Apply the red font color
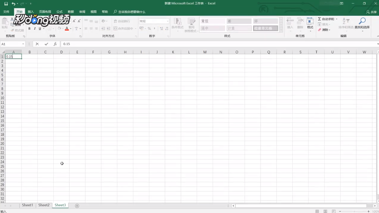Screen dimensions: 379x213 pos(67,29)
